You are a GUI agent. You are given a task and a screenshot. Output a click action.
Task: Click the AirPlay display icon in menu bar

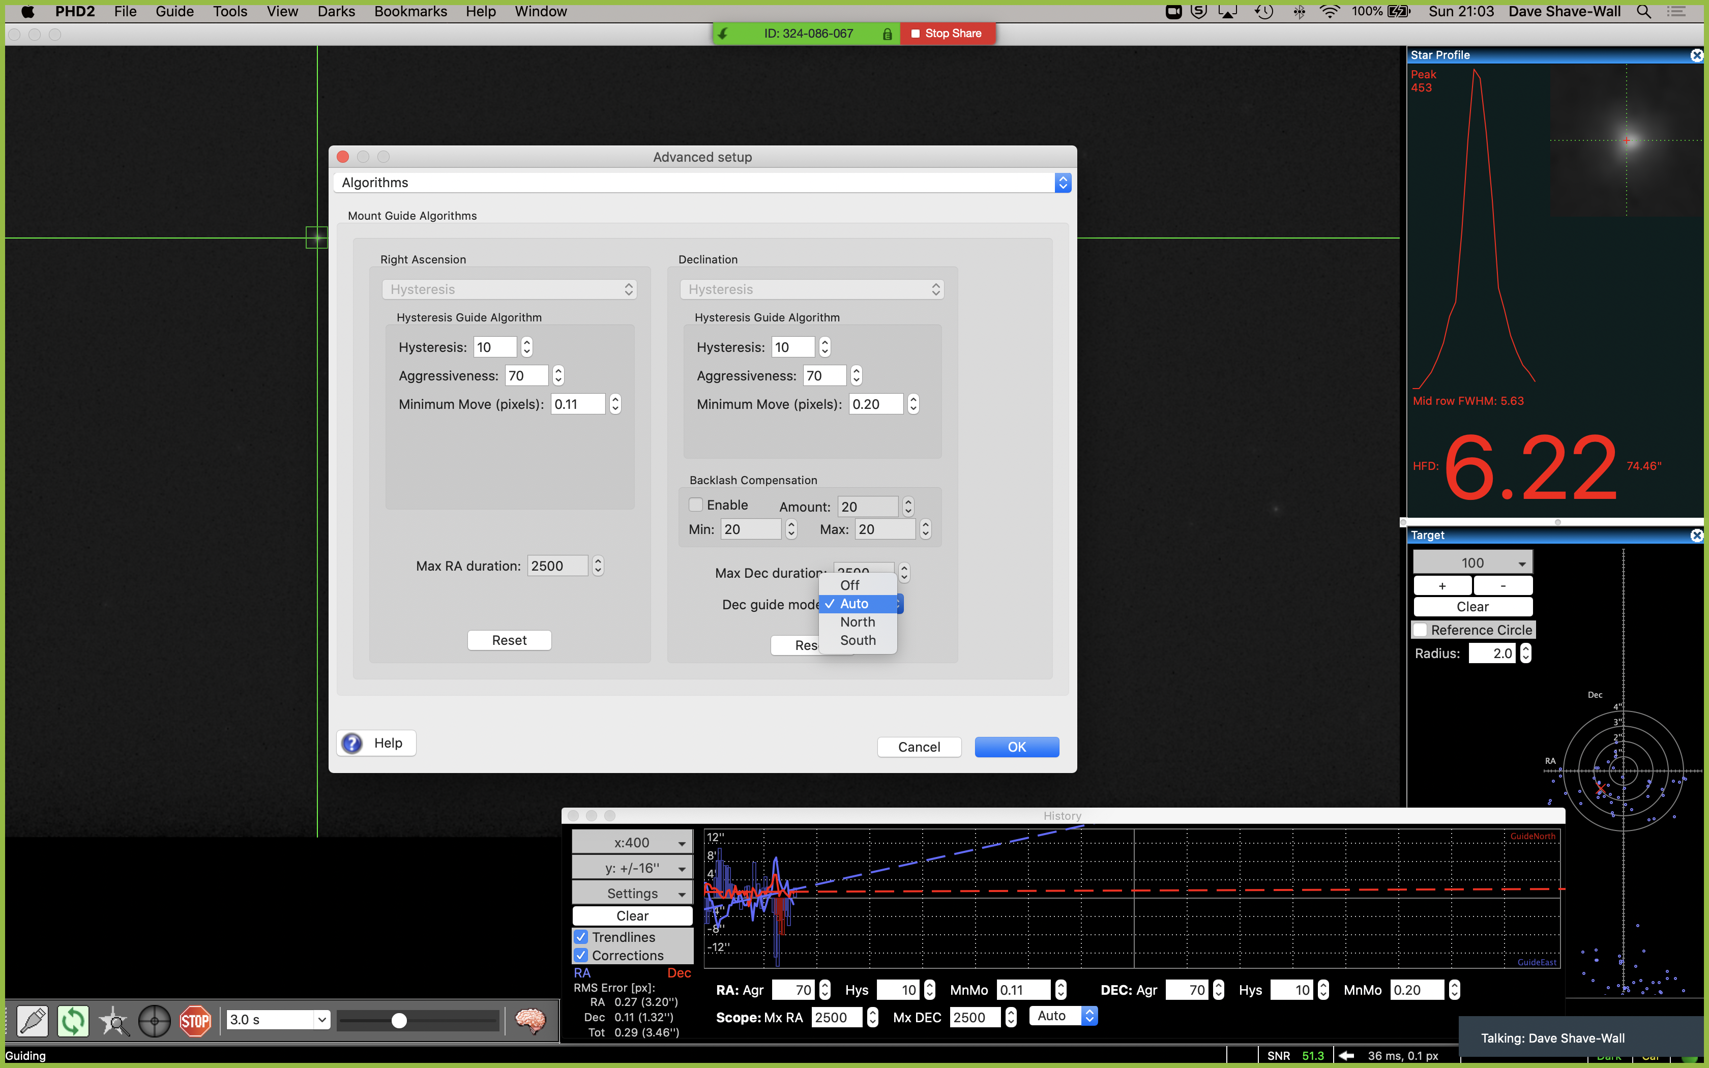1228,11
